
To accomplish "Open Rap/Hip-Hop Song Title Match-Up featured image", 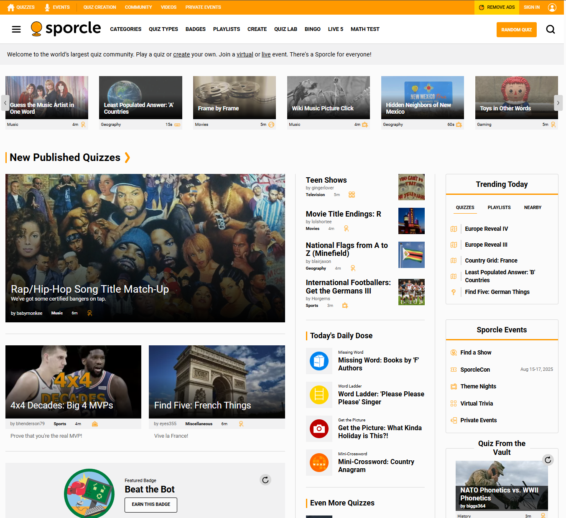I will (145, 248).
